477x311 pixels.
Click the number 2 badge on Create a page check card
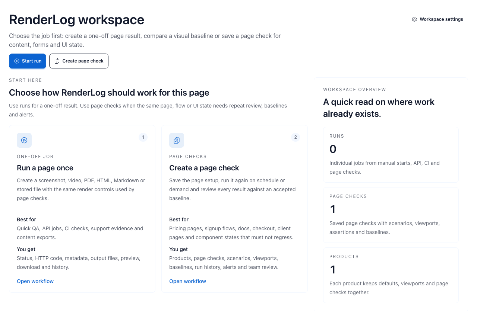(x=296, y=137)
